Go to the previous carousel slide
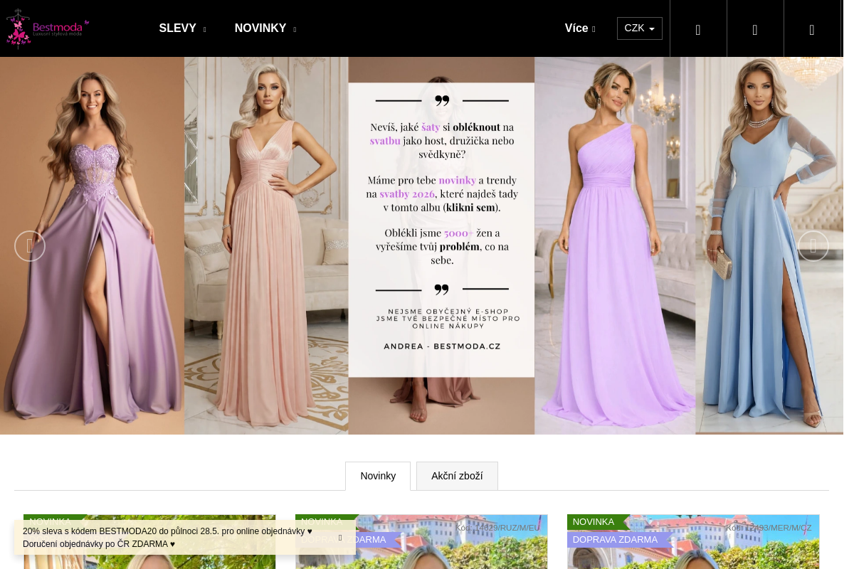Screen dimensions: 854x569 click(x=30, y=246)
